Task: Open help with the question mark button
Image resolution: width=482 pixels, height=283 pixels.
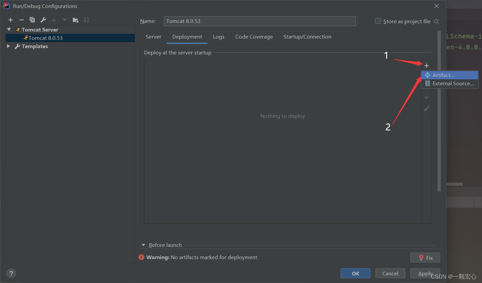Action: pyautogui.click(x=11, y=273)
